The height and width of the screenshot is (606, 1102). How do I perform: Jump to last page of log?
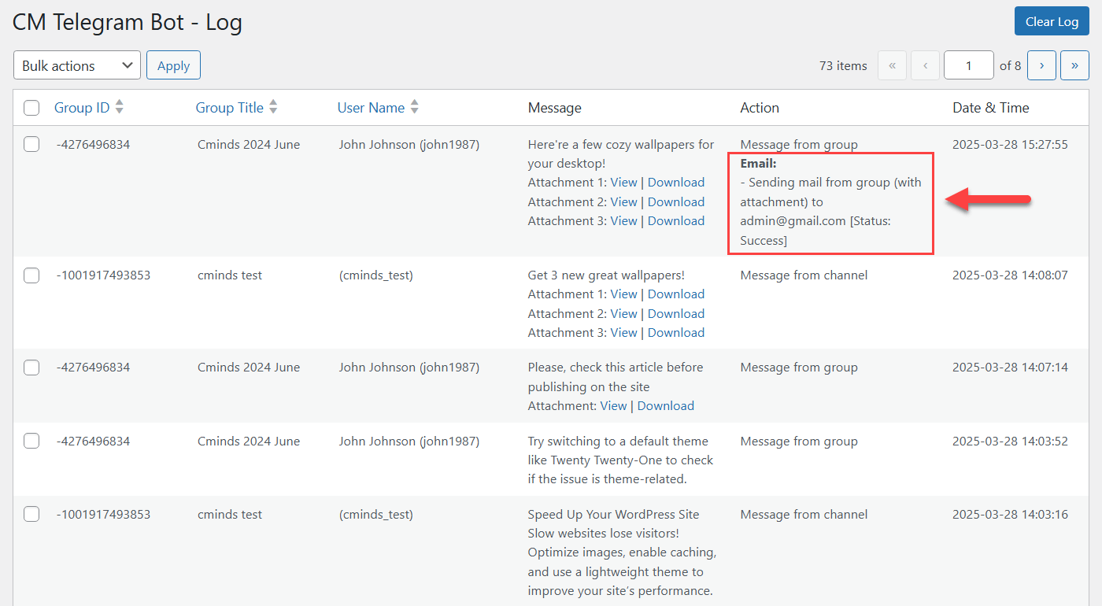[1074, 66]
